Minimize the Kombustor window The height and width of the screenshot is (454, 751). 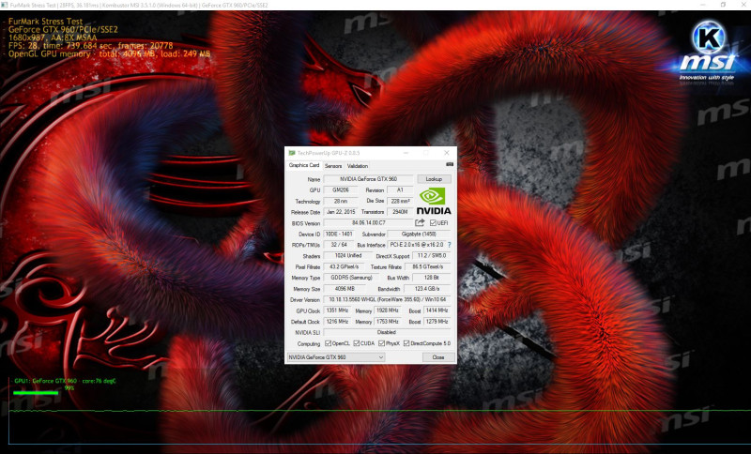point(701,5)
